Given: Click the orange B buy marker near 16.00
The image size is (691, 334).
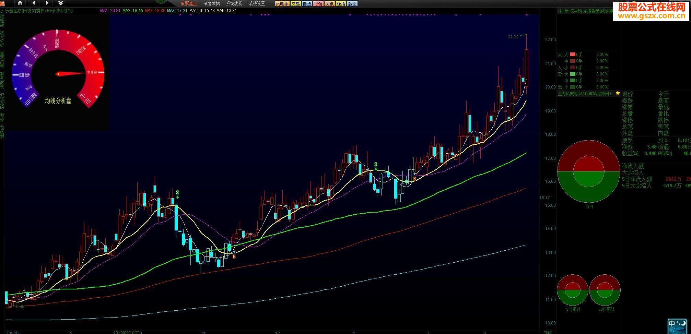Looking at the screenshot, I should pos(414,179).
